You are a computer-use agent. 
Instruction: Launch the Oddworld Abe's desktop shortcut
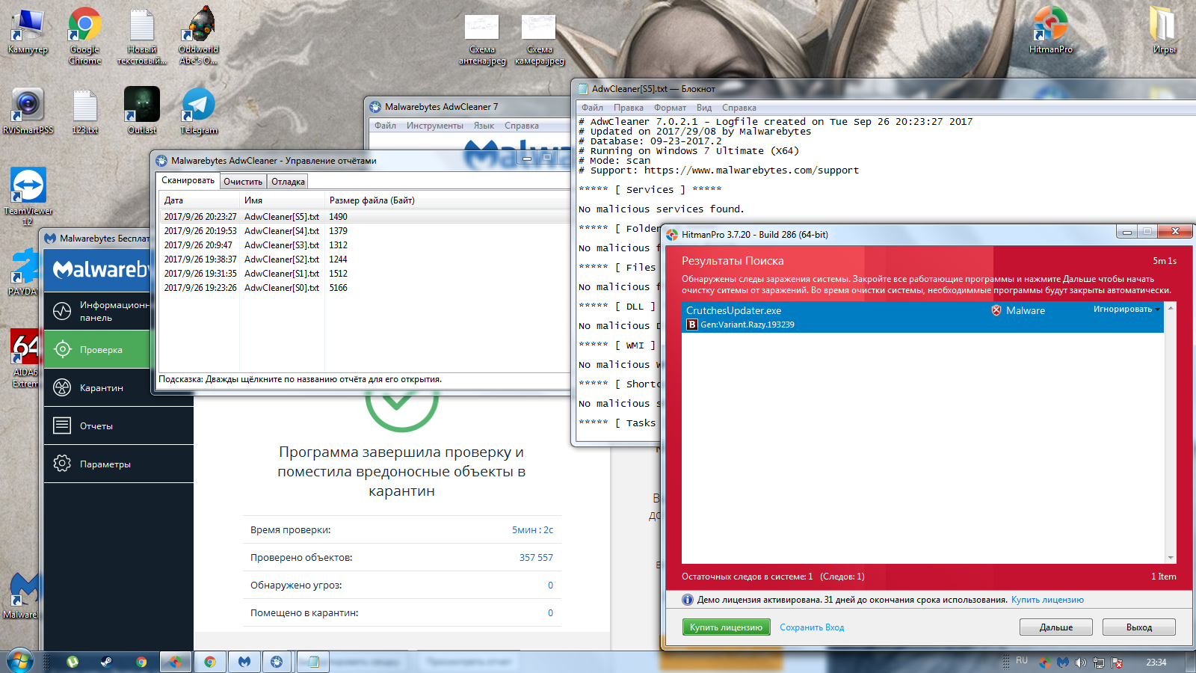coord(198,35)
